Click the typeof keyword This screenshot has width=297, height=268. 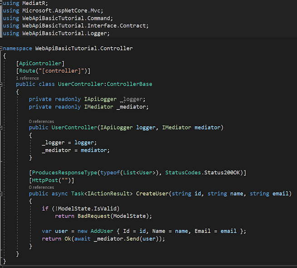coord(110,173)
